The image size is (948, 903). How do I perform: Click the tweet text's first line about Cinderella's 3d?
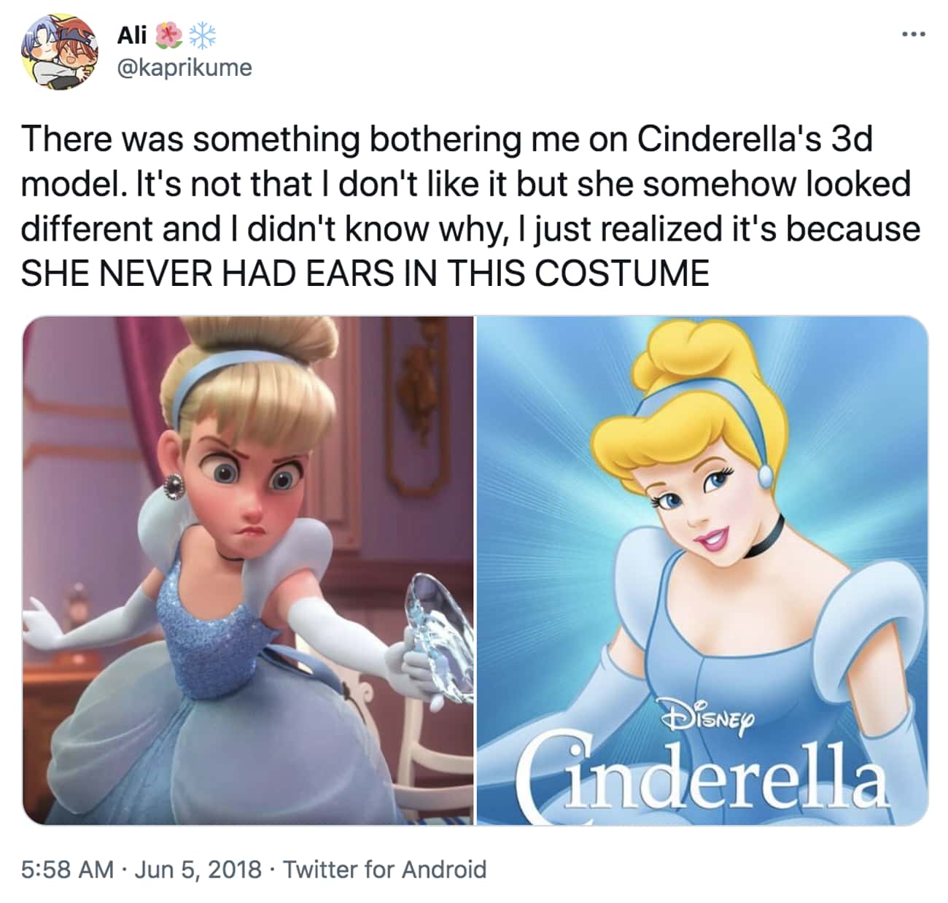(x=447, y=139)
